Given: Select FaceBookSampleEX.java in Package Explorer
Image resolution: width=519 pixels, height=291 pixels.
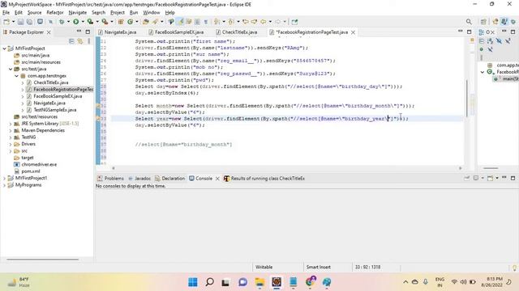Looking at the screenshot, I should click(x=58, y=96).
